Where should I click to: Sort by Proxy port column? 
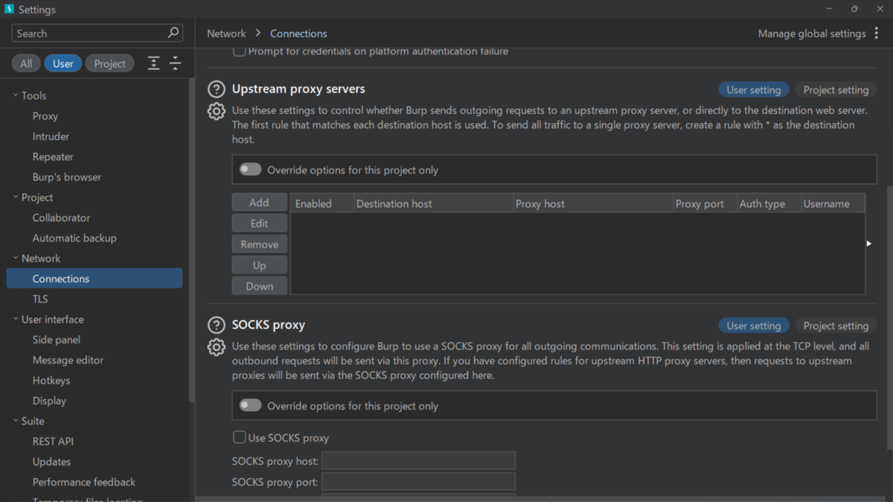[x=704, y=203]
